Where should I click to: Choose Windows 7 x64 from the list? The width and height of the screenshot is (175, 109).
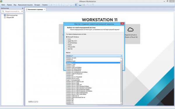pyautogui.click(x=93, y=64)
